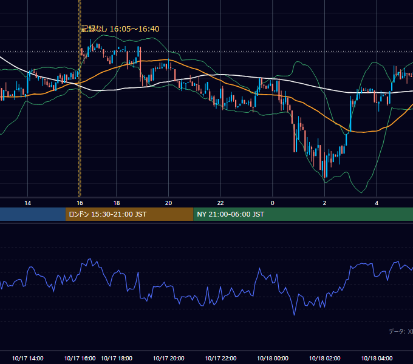Click the 10/17 16:00 date label

coord(80,358)
